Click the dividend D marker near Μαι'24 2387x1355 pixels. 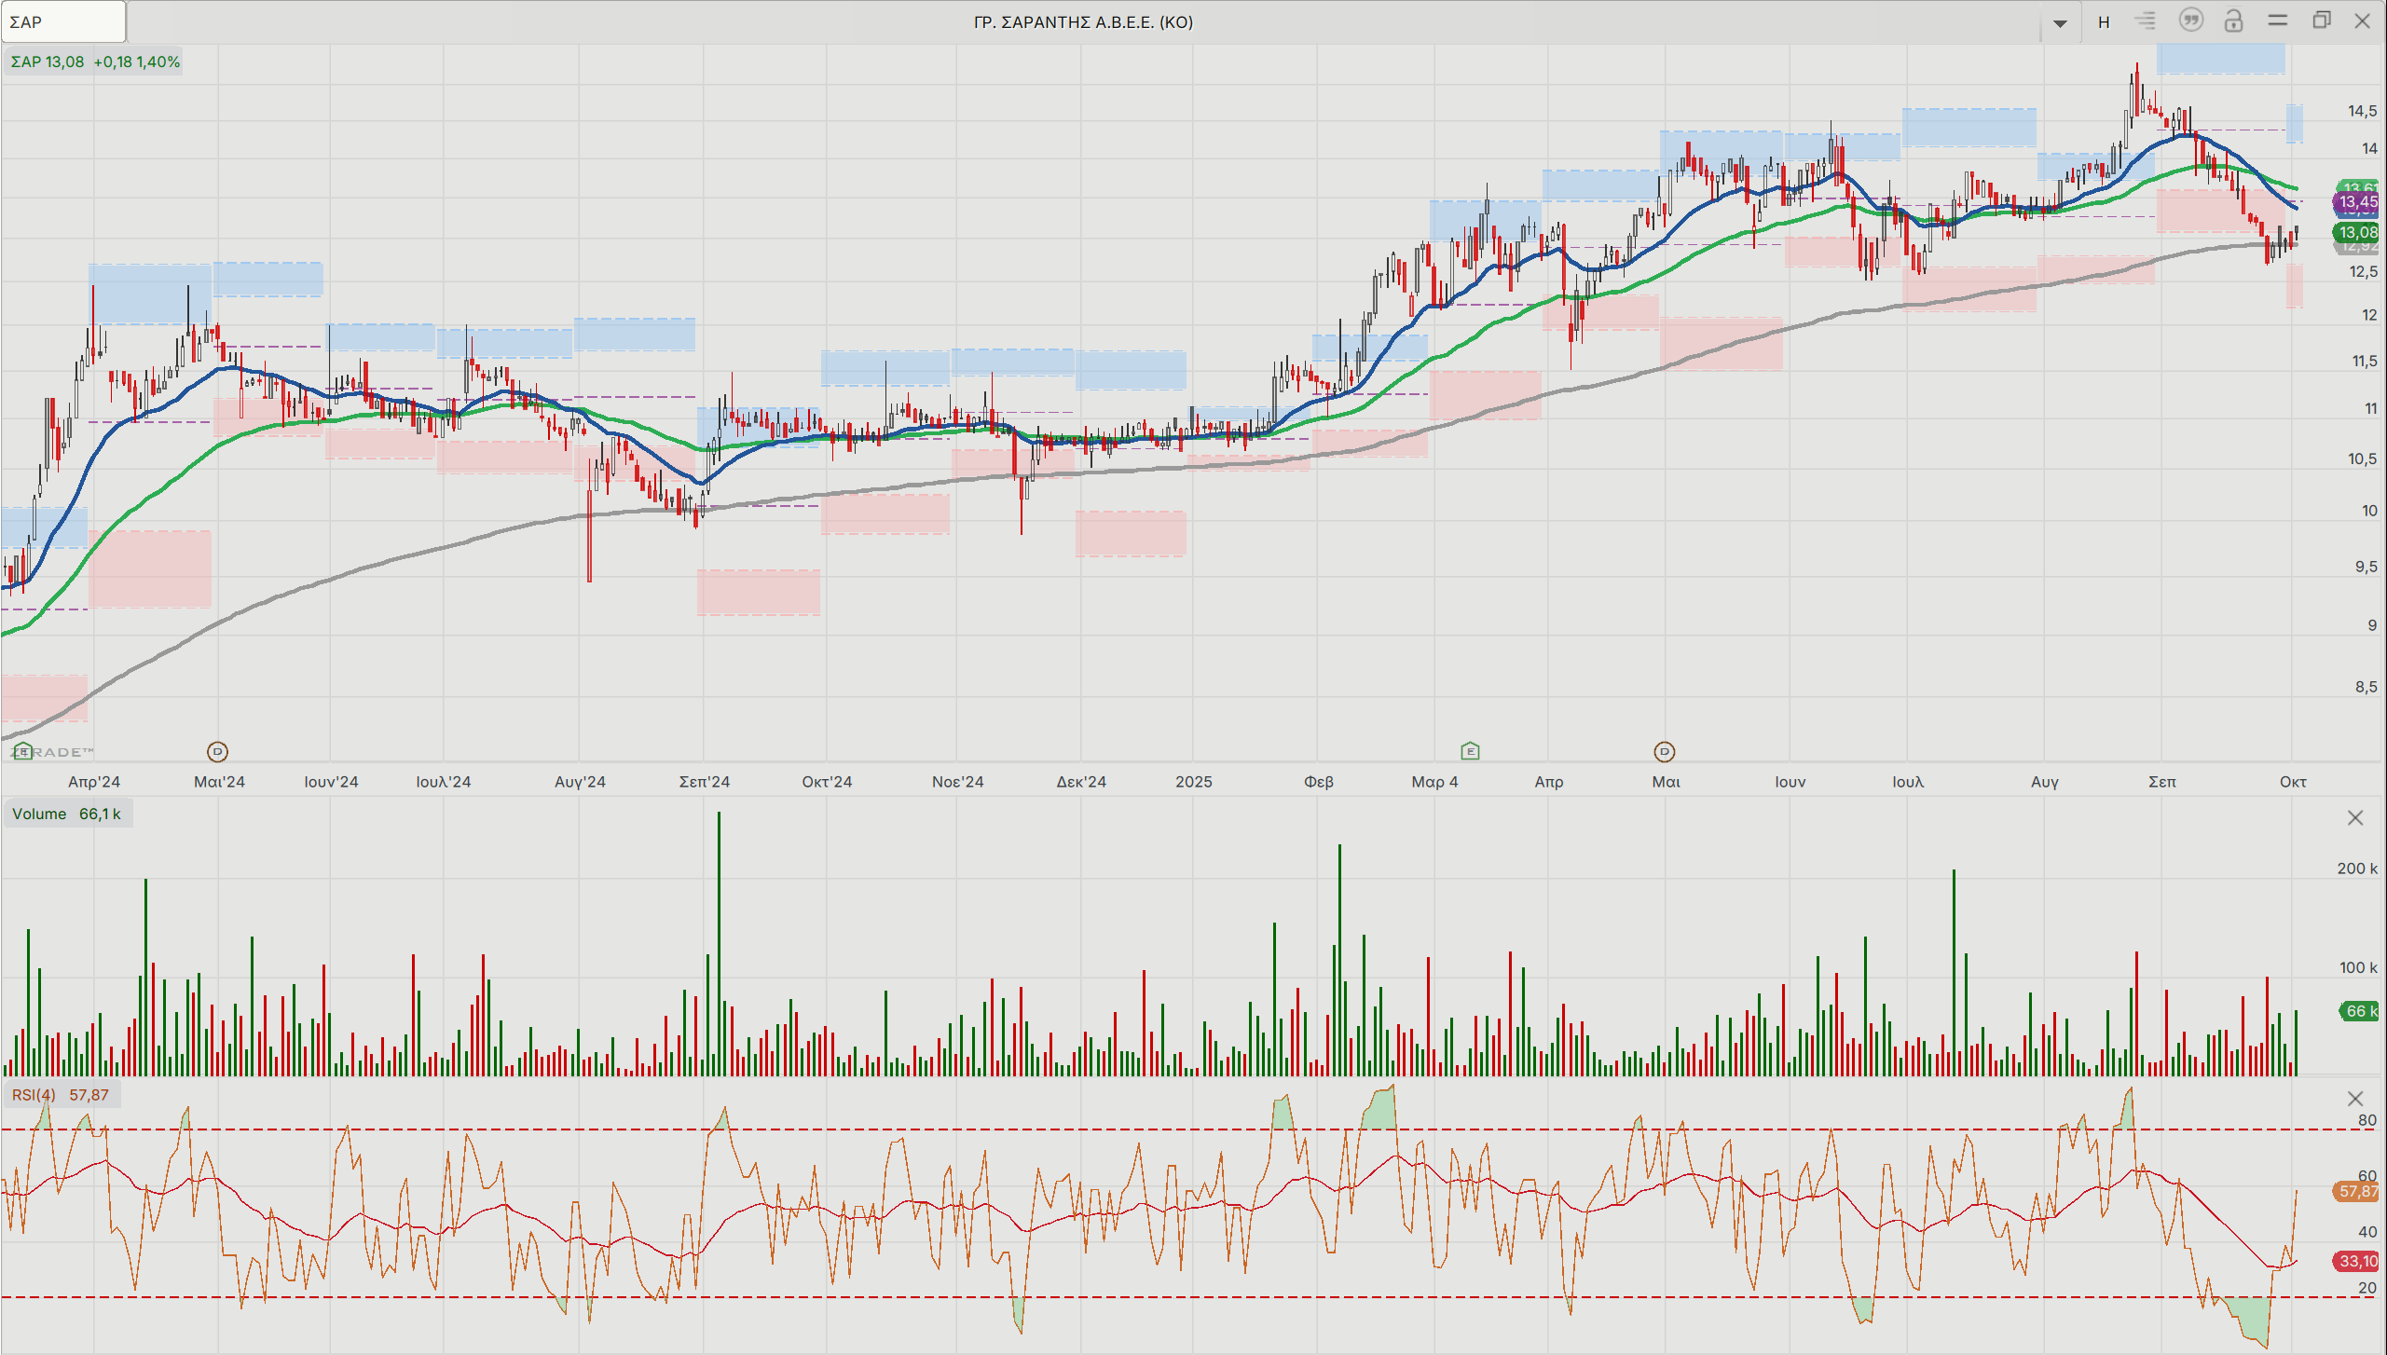click(217, 751)
